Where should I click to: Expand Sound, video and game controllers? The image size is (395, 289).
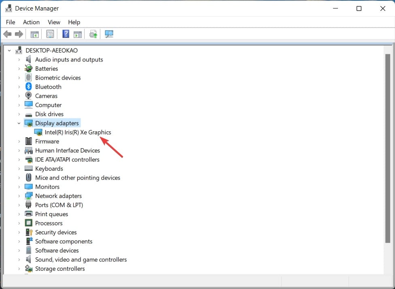19,259
